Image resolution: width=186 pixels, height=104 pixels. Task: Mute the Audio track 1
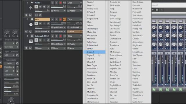(52, 3)
